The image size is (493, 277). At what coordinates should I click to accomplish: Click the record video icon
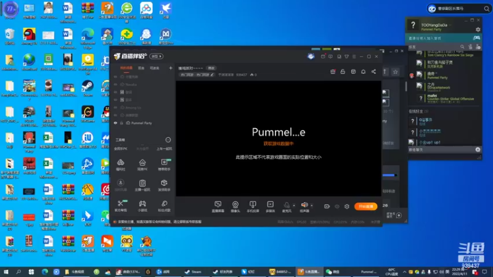(x=327, y=206)
